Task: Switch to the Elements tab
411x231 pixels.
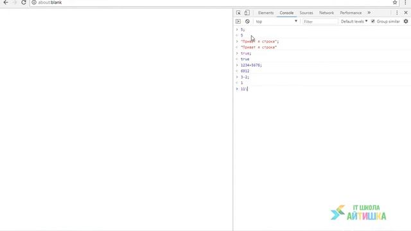Action: (266, 13)
